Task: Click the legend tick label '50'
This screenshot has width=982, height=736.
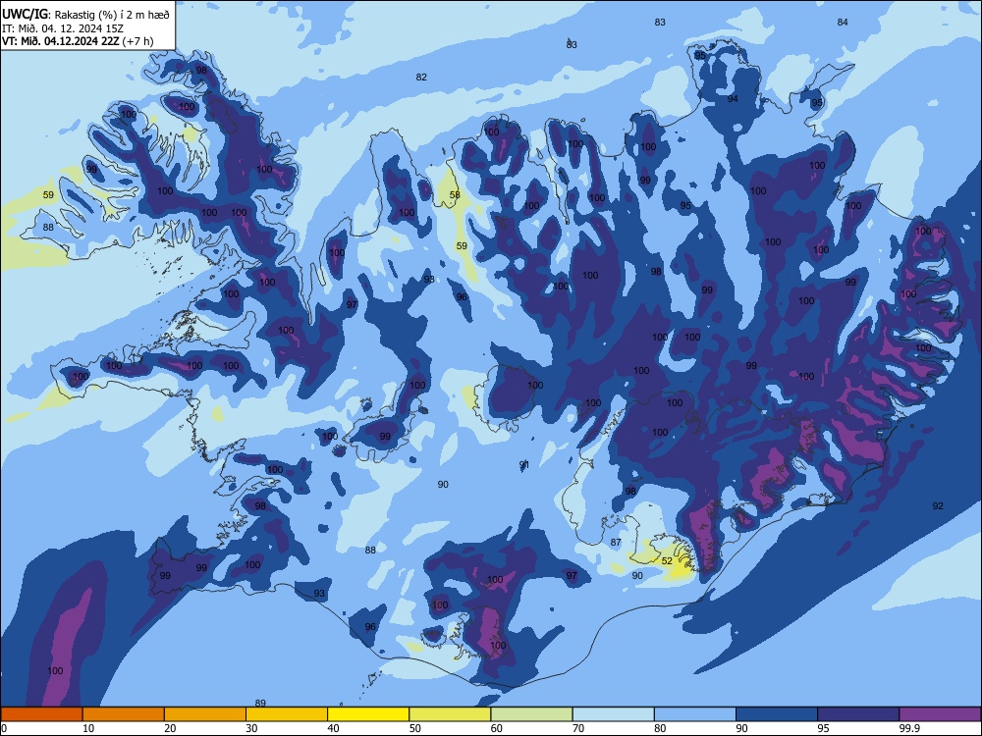Action: tap(415, 728)
